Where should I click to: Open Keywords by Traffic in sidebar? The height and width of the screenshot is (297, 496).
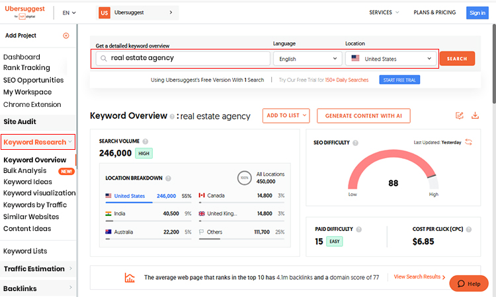point(35,205)
